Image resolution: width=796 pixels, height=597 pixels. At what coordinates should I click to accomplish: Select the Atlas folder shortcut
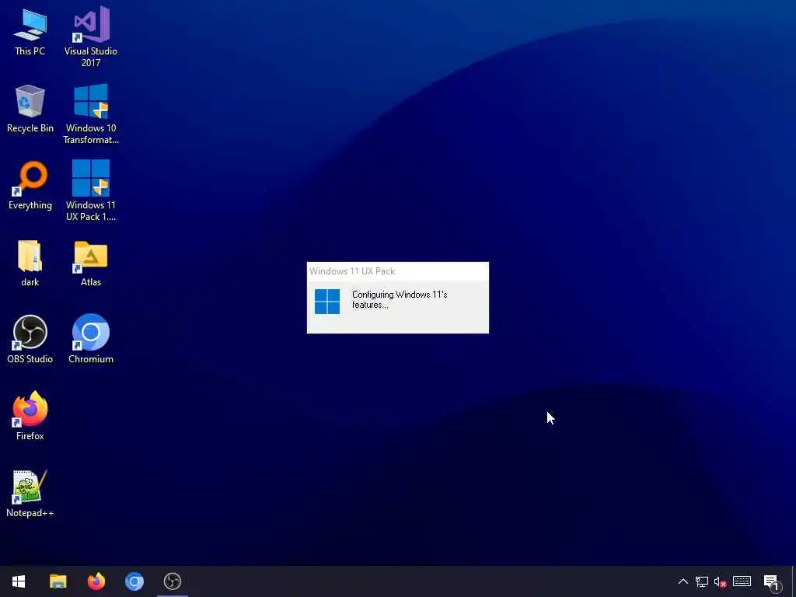coord(91,263)
